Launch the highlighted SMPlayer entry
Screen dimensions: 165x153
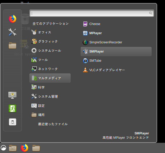pos(116,52)
